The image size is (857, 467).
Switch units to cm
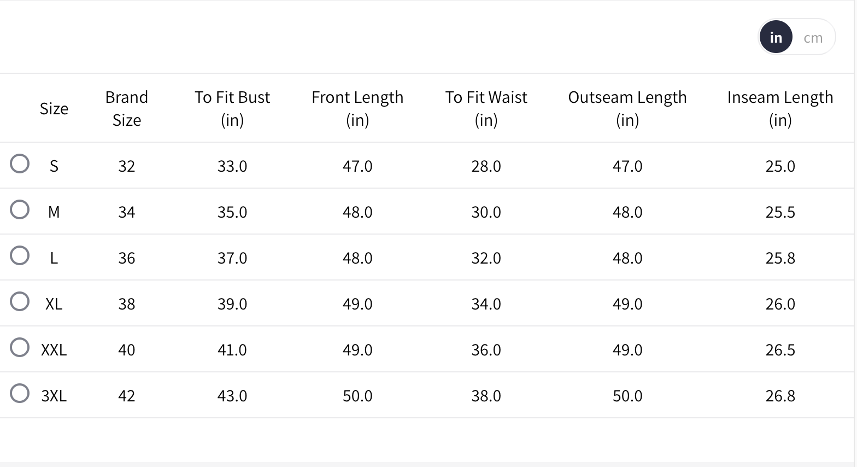tap(813, 38)
